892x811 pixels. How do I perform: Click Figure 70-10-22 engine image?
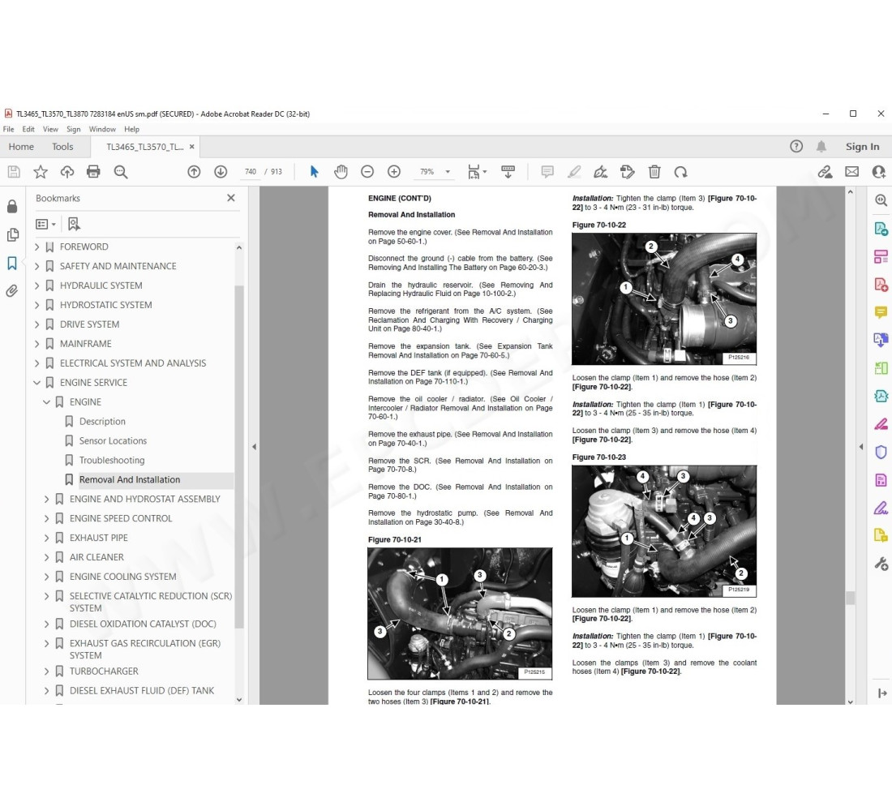(664, 298)
